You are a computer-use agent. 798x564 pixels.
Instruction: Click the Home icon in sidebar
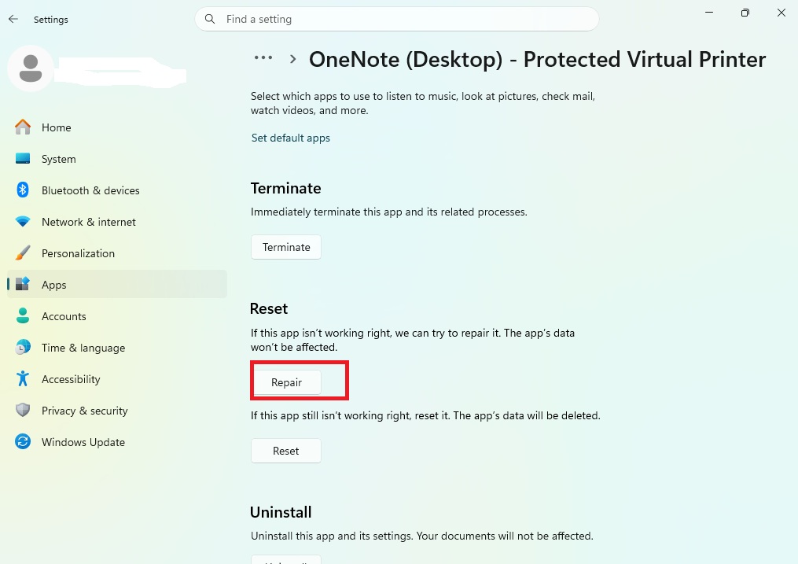(23, 127)
